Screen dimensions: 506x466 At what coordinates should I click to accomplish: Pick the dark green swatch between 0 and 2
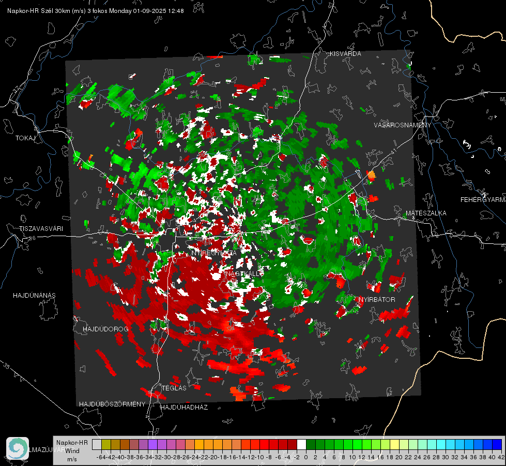tap(311, 444)
